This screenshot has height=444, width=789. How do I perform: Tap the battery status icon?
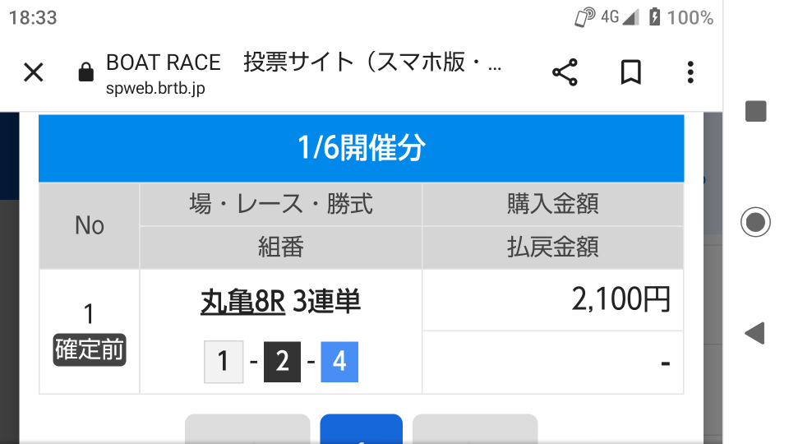pyautogui.click(x=654, y=17)
